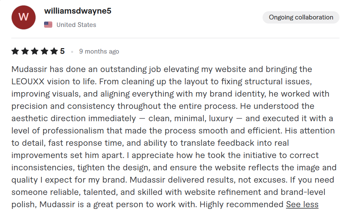Click the rating number 5
The image size is (348, 213).
click(62, 51)
